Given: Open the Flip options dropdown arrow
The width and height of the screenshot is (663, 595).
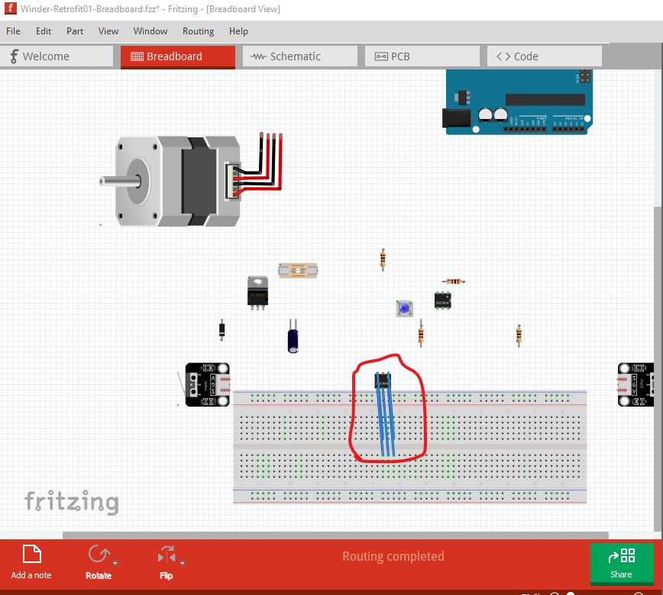Looking at the screenshot, I should tap(183, 563).
